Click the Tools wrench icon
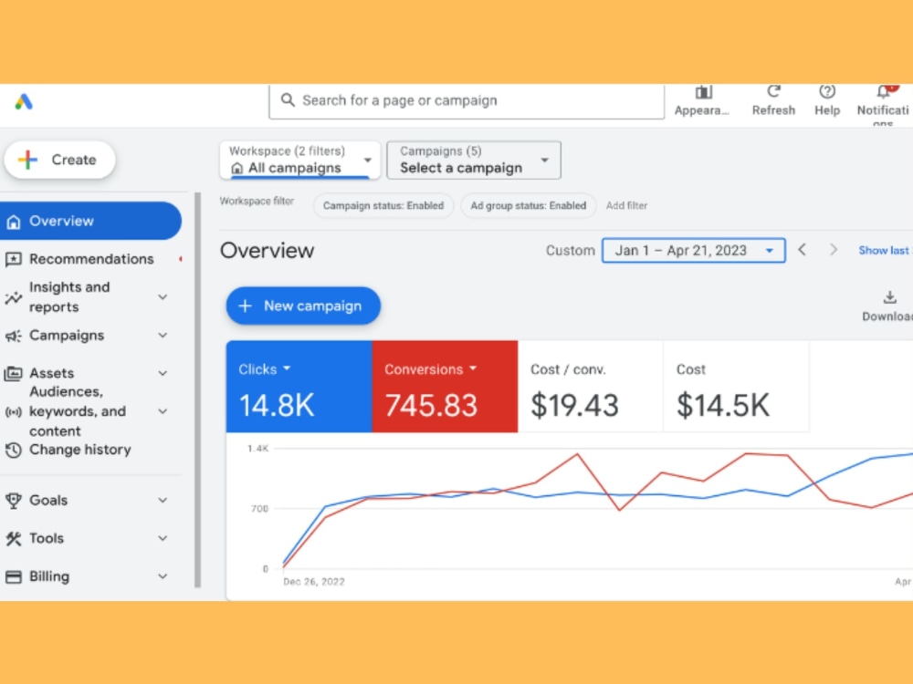The height and width of the screenshot is (684, 913). pyautogui.click(x=14, y=539)
